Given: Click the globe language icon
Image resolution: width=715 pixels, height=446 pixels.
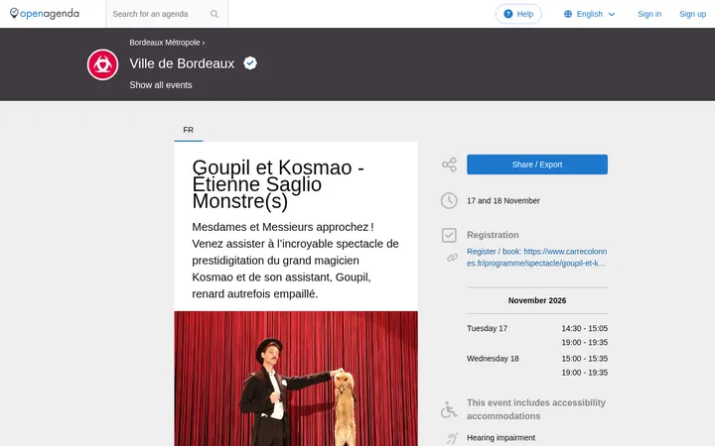Looking at the screenshot, I should (568, 14).
